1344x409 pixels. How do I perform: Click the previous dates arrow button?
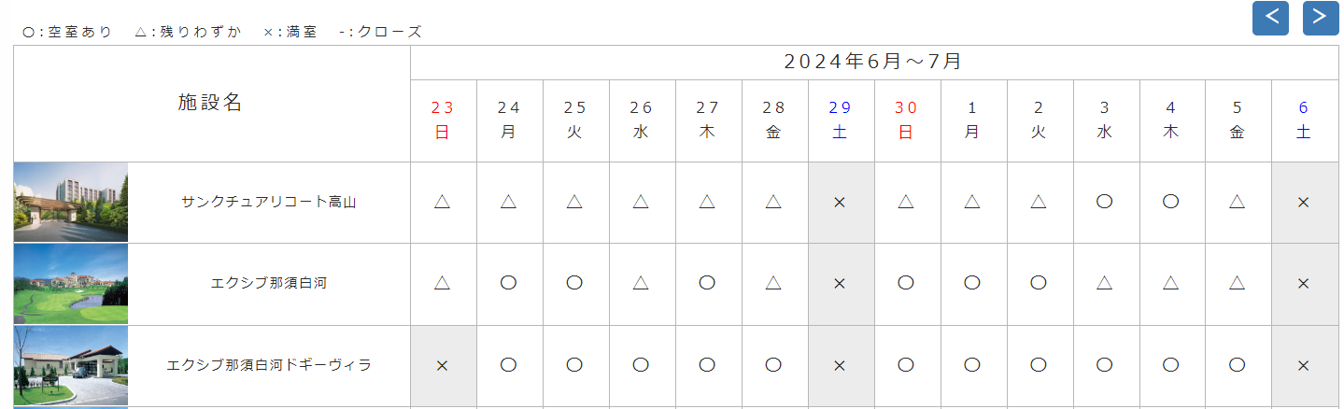(x=1270, y=18)
